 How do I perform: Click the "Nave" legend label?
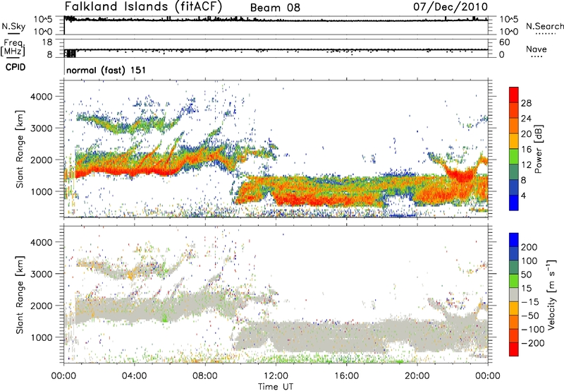[536, 49]
